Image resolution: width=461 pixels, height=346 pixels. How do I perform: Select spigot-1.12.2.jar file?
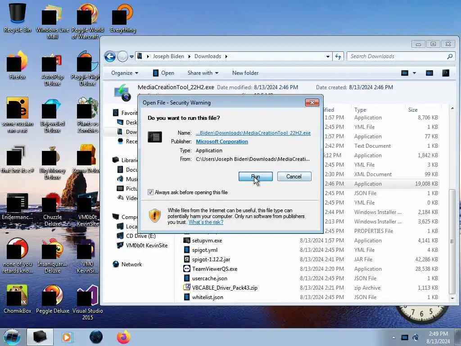[211, 259]
